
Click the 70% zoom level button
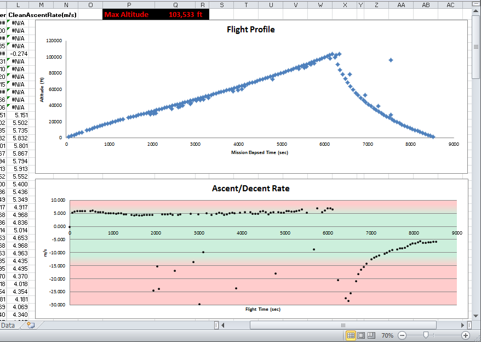pyautogui.click(x=387, y=335)
